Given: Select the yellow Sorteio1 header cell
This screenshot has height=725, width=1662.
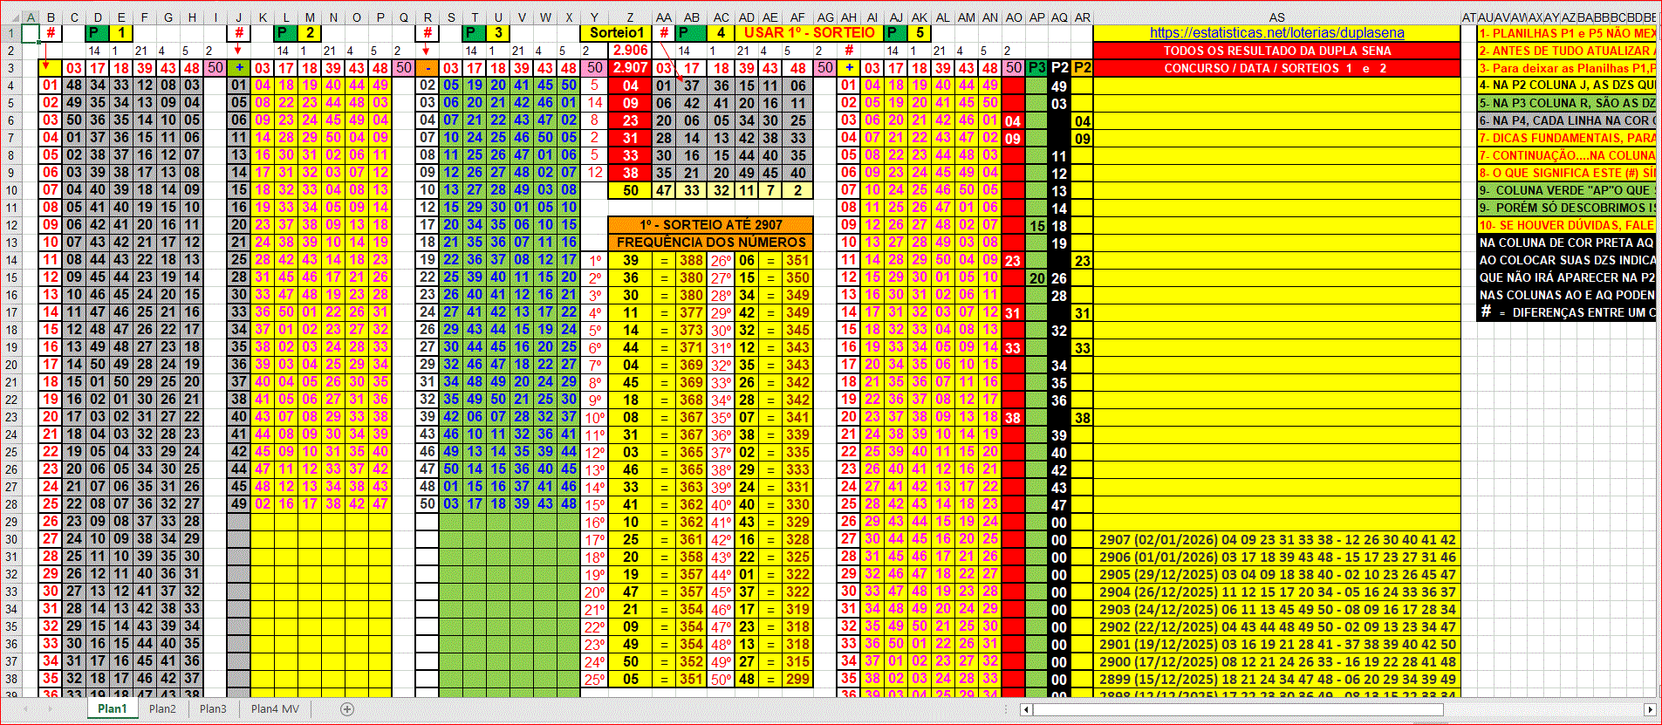Looking at the screenshot, I should 617,33.
